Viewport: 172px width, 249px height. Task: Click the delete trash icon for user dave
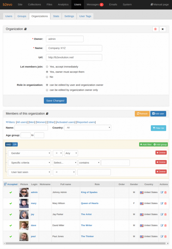[x=165, y=225]
